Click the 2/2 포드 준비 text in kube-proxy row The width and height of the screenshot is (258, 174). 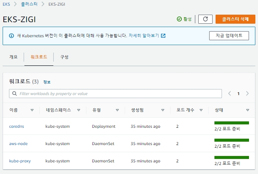[227, 163]
